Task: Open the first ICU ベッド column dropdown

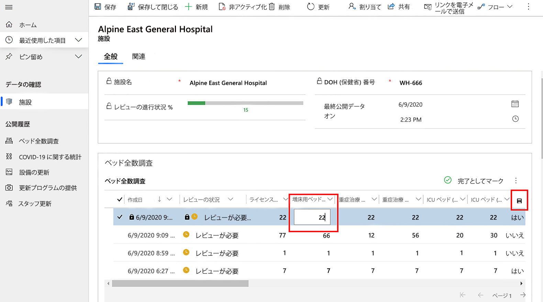Action: pos(463,199)
